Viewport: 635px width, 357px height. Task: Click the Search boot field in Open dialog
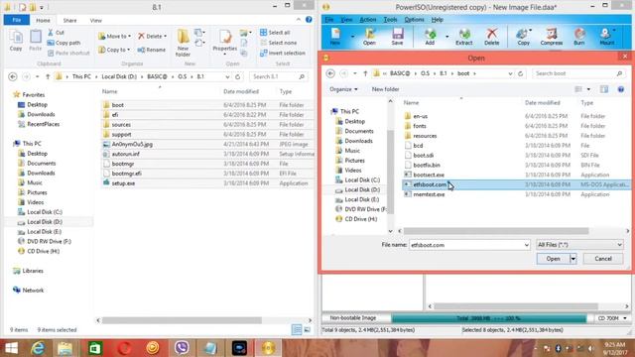point(577,73)
